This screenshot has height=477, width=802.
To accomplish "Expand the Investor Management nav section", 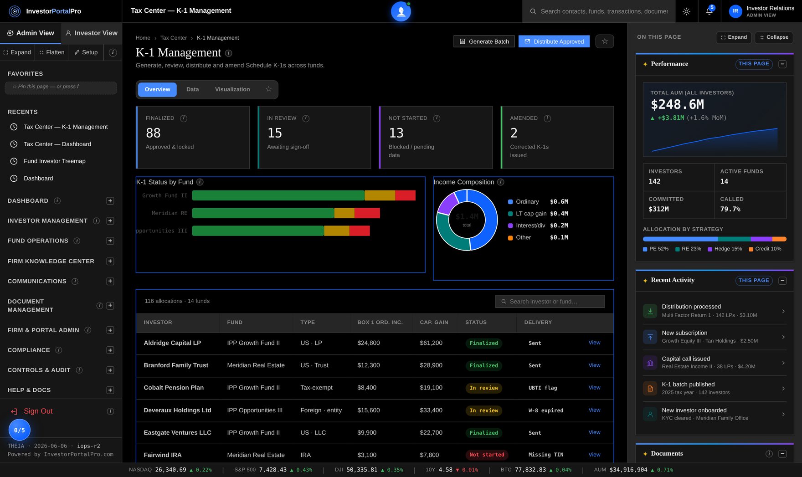I will pos(110,221).
